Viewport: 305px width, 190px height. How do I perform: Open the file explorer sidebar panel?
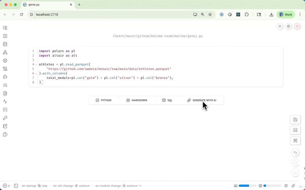coord(5,28)
